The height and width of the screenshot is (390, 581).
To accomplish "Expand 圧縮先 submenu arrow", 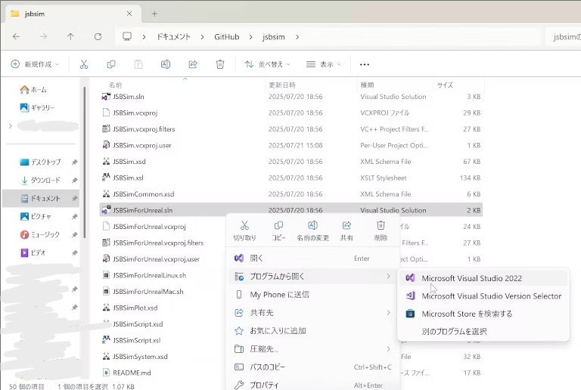I will 388,348.
